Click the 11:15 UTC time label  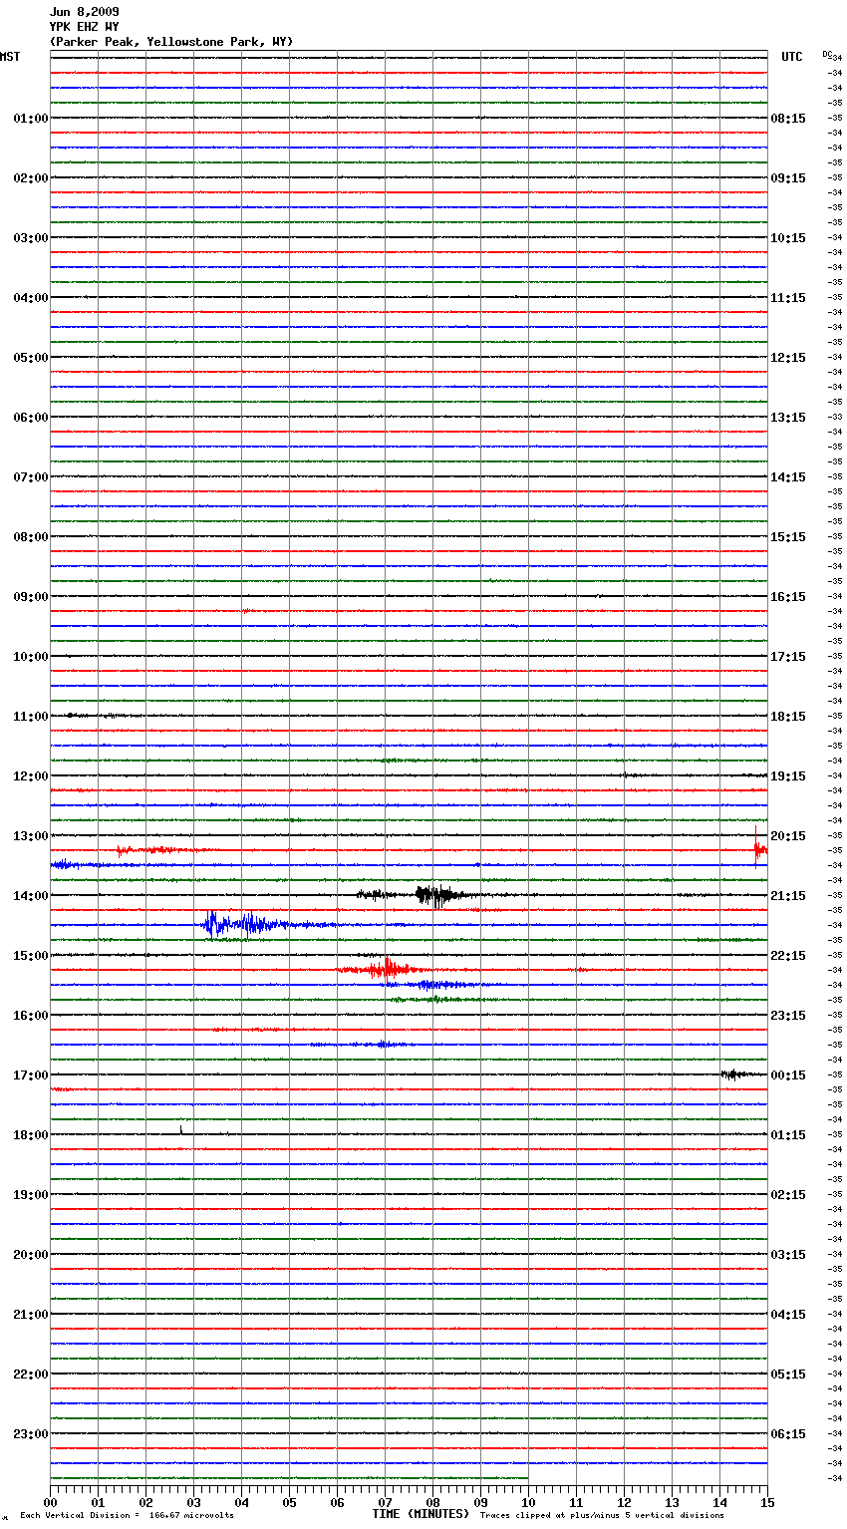(x=788, y=298)
